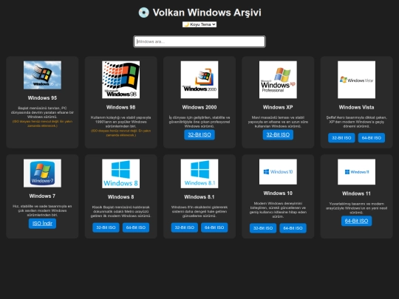Click the Windows 98 logo image
Image resolution: width=399 pixels, height=299 pixels.
[121, 80]
